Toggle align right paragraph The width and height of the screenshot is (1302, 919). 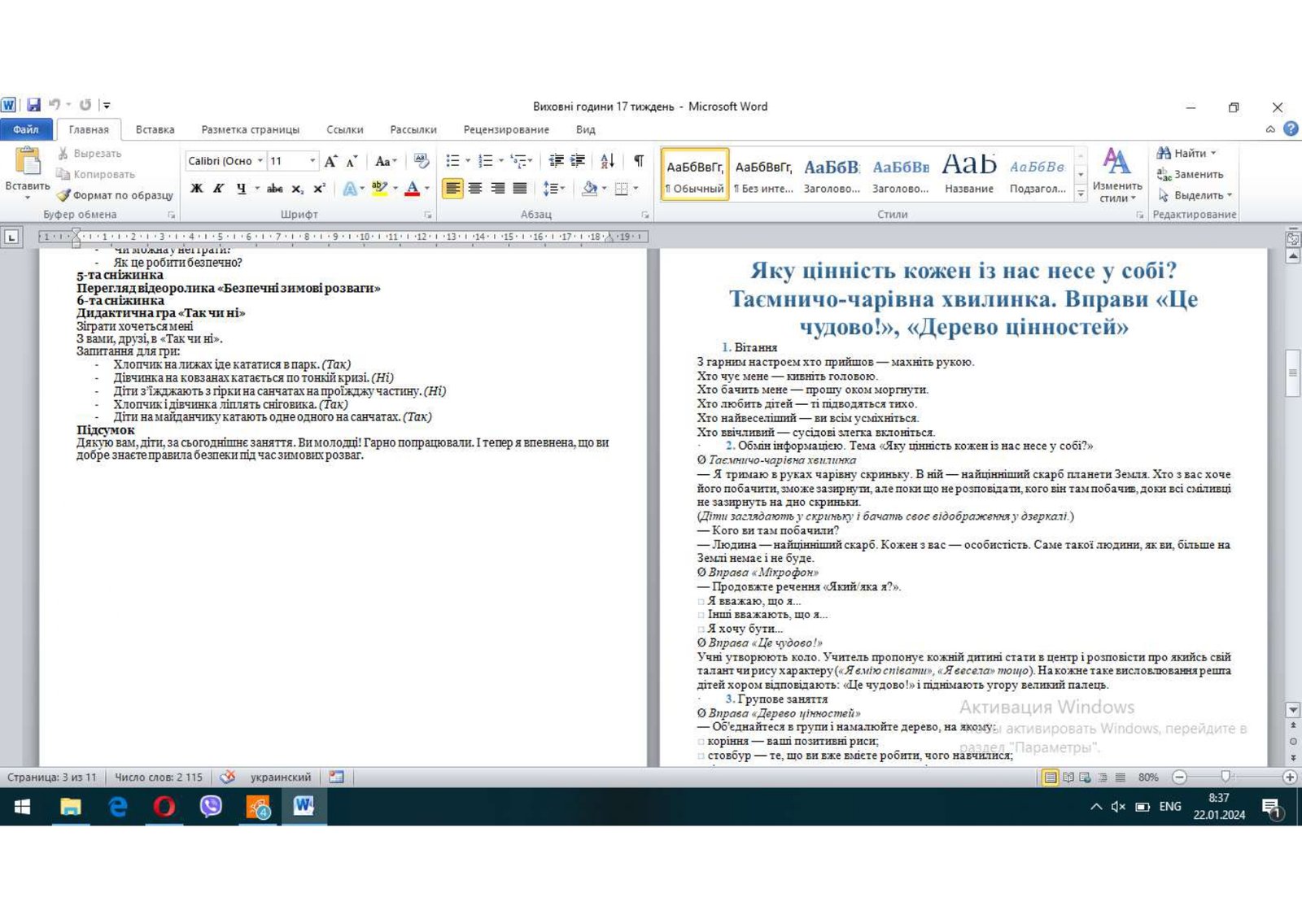point(497,189)
